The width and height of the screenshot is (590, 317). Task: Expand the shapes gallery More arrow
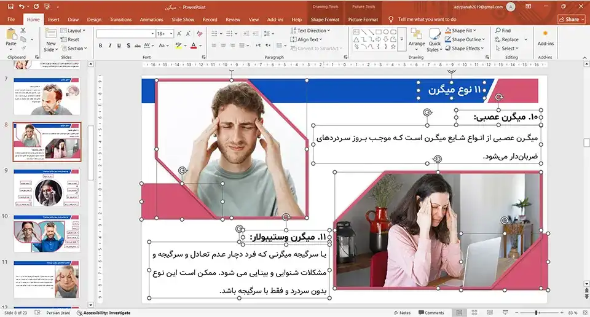coord(402,39)
